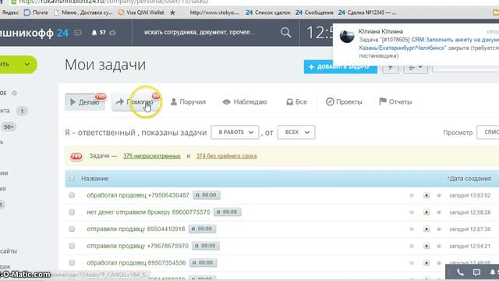Click play icon for task created 13:03:02
The width and height of the screenshot is (499, 281).
pyautogui.click(x=426, y=195)
